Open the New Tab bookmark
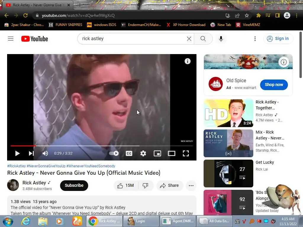Screen dimensions: 303x227 click(x=221, y=25)
